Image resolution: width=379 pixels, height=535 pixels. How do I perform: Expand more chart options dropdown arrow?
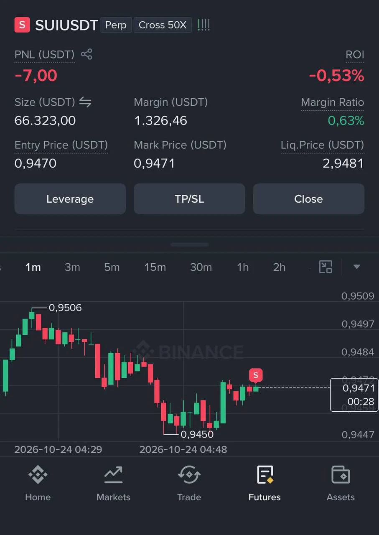point(356,267)
